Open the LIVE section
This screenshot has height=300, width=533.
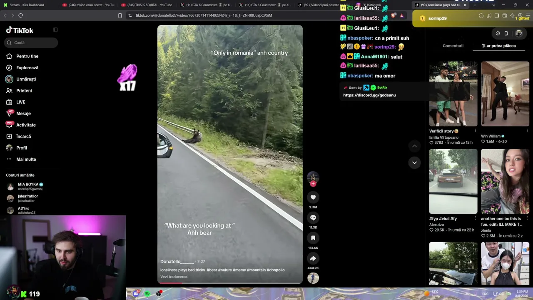(20, 102)
